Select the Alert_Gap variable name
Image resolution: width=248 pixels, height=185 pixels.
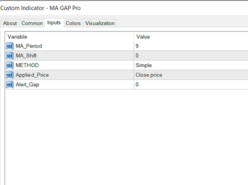coord(27,85)
